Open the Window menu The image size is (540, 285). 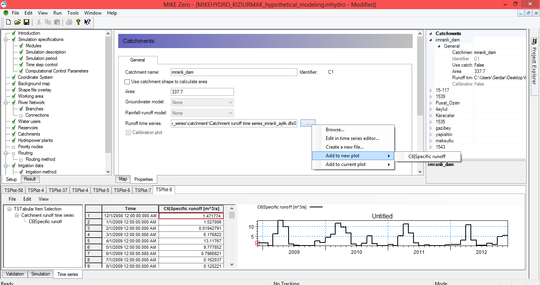tap(93, 13)
